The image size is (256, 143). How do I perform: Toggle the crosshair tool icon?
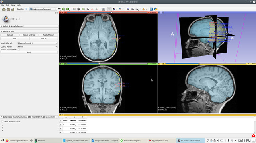(x=143, y=9)
